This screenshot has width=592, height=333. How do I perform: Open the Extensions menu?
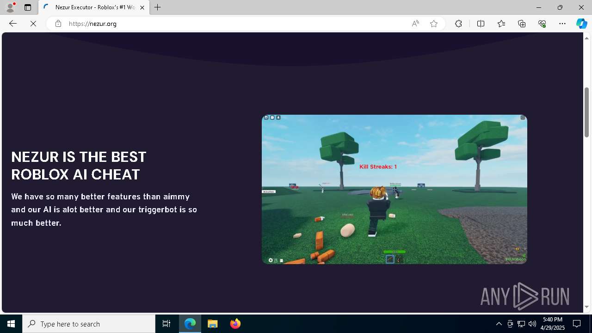(458, 24)
